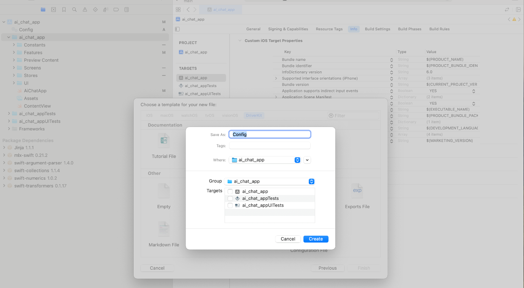Open stepper for Bundle name key
The image size is (524, 288).
(x=392, y=60)
